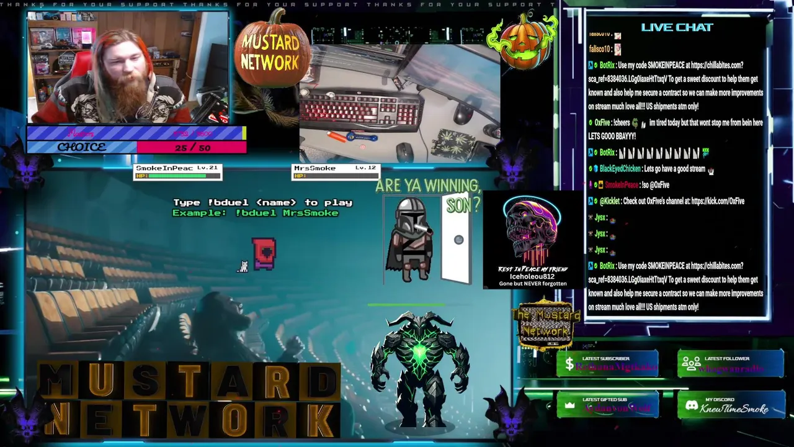Viewport: 794px width, 447px height.
Task: Click BlackEyedChicken's username in chat
Action: coord(620,169)
